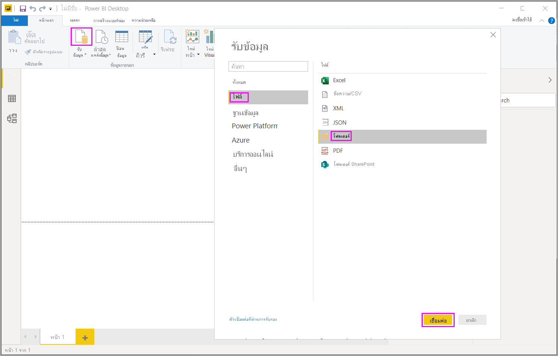The image size is (558, 356).
Task: Select ฐานข้อมูล (Database) category
Action: pos(245,113)
